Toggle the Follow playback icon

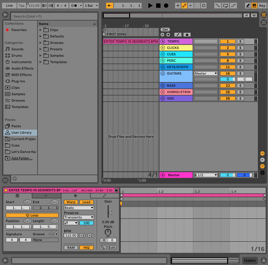click(109, 6)
